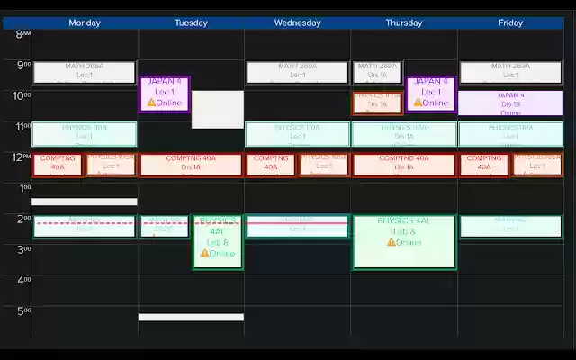This screenshot has width=576, height=360.
Task: Open Monday COMPTNG 40A lecture event
Action: pyautogui.click(x=58, y=165)
